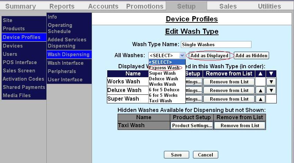294x163 pixels.
Task: Go to the Utilities tab
Action: click(x=269, y=6)
